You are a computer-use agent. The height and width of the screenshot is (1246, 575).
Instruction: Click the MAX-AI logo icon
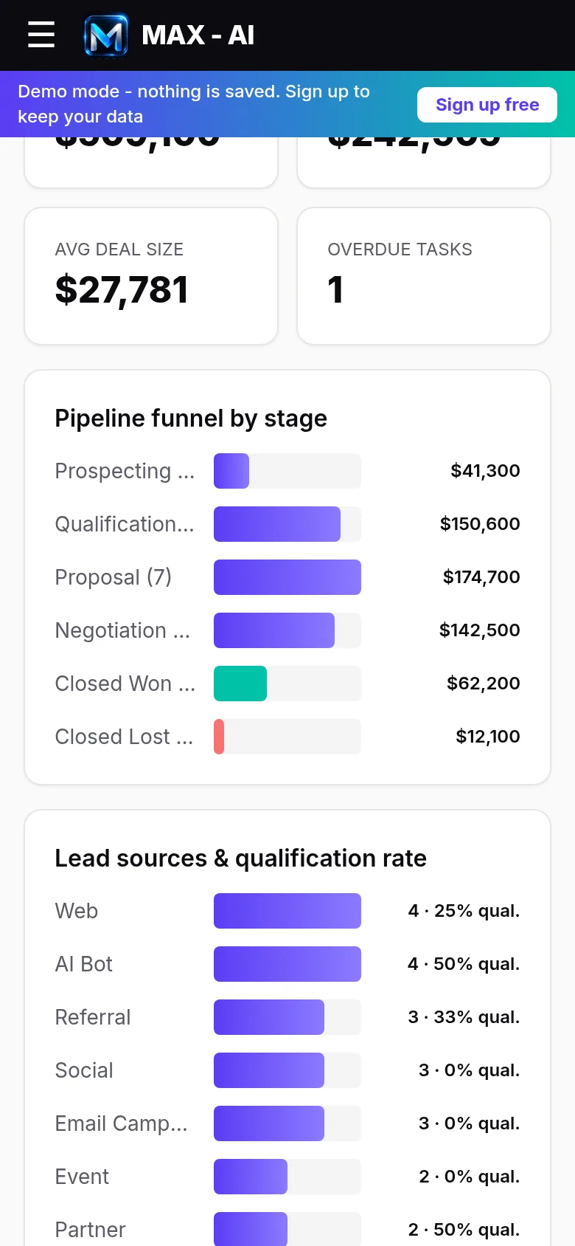pyautogui.click(x=106, y=35)
